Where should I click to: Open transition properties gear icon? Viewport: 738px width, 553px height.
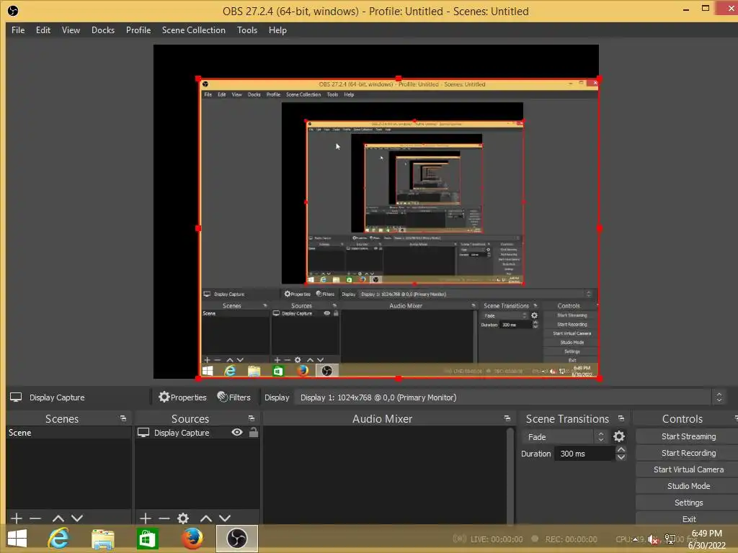pos(619,437)
